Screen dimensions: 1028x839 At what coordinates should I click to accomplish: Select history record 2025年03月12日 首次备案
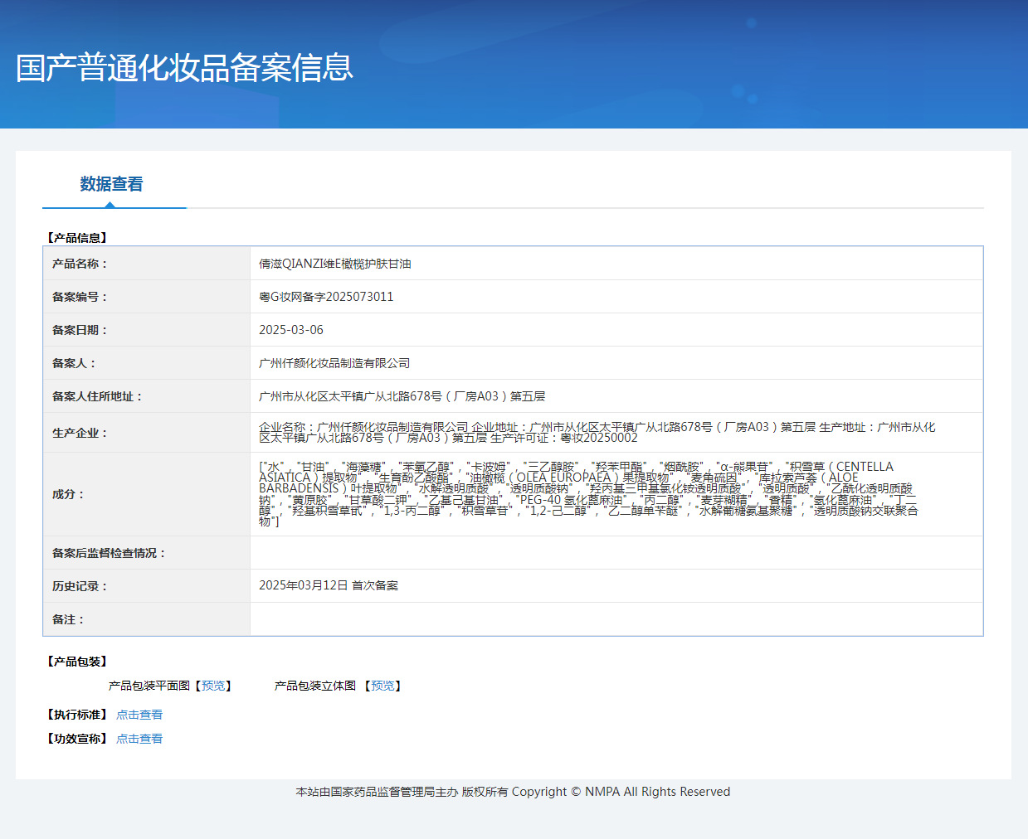click(329, 585)
